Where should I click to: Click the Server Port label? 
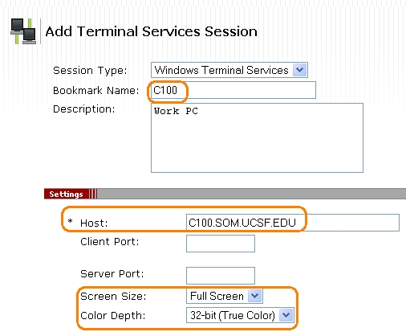coord(112,274)
